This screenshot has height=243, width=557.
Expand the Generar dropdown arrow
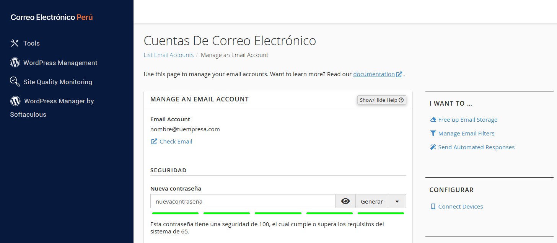(x=397, y=201)
